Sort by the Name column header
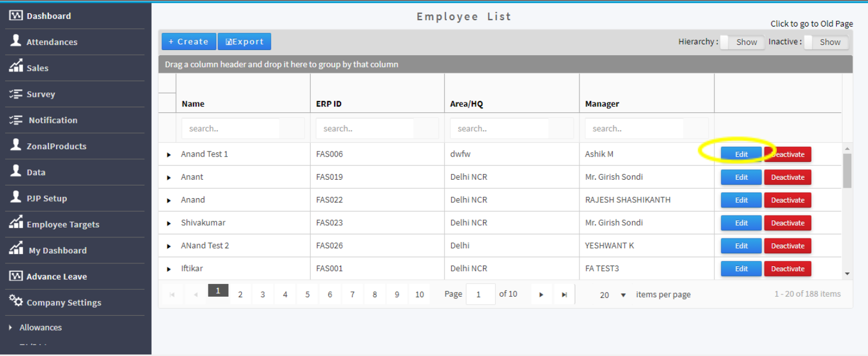The height and width of the screenshot is (356, 868). (193, 104)
